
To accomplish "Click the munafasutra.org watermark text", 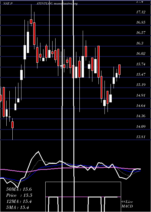I will (66, 4).
